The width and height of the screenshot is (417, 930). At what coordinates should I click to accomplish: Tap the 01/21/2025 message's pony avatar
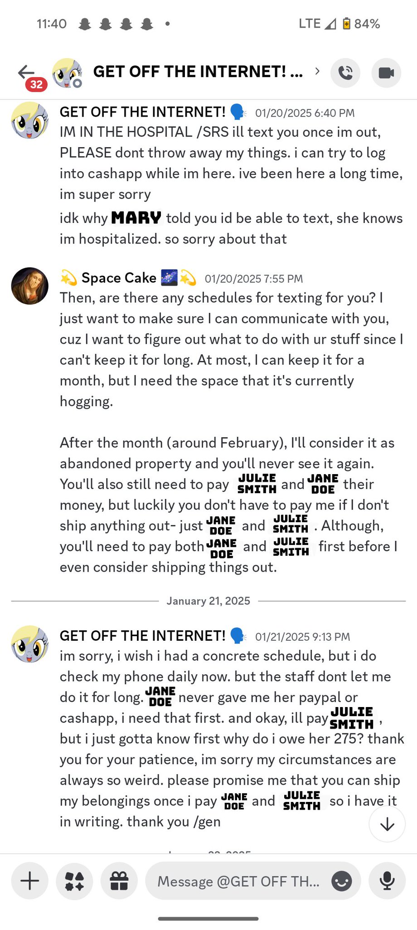coord(30,644)
